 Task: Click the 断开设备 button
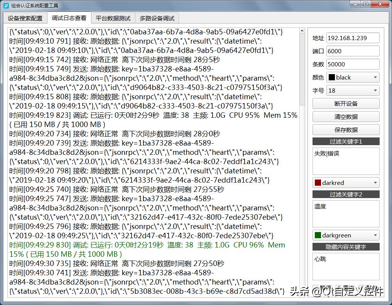[x=346, y=103]
